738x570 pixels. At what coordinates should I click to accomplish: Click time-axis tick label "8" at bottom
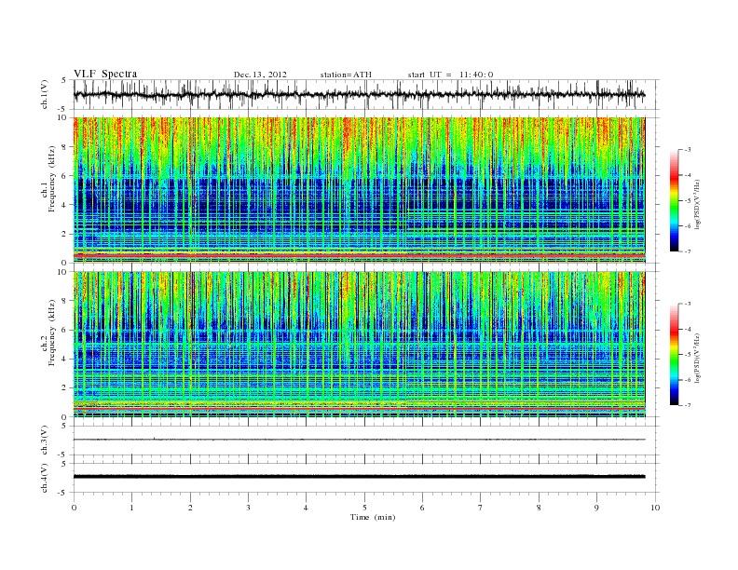tap(539, 508)
